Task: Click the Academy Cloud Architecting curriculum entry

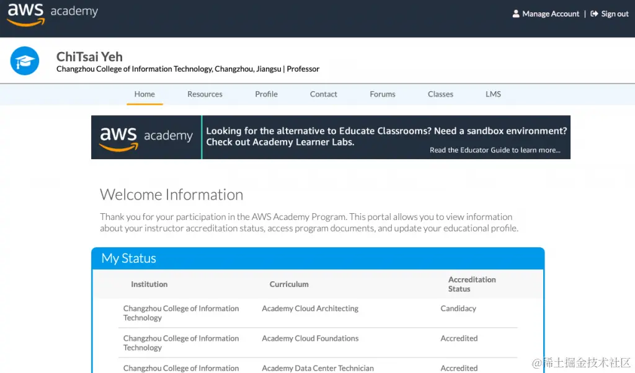Action: (x=310, y=308)
